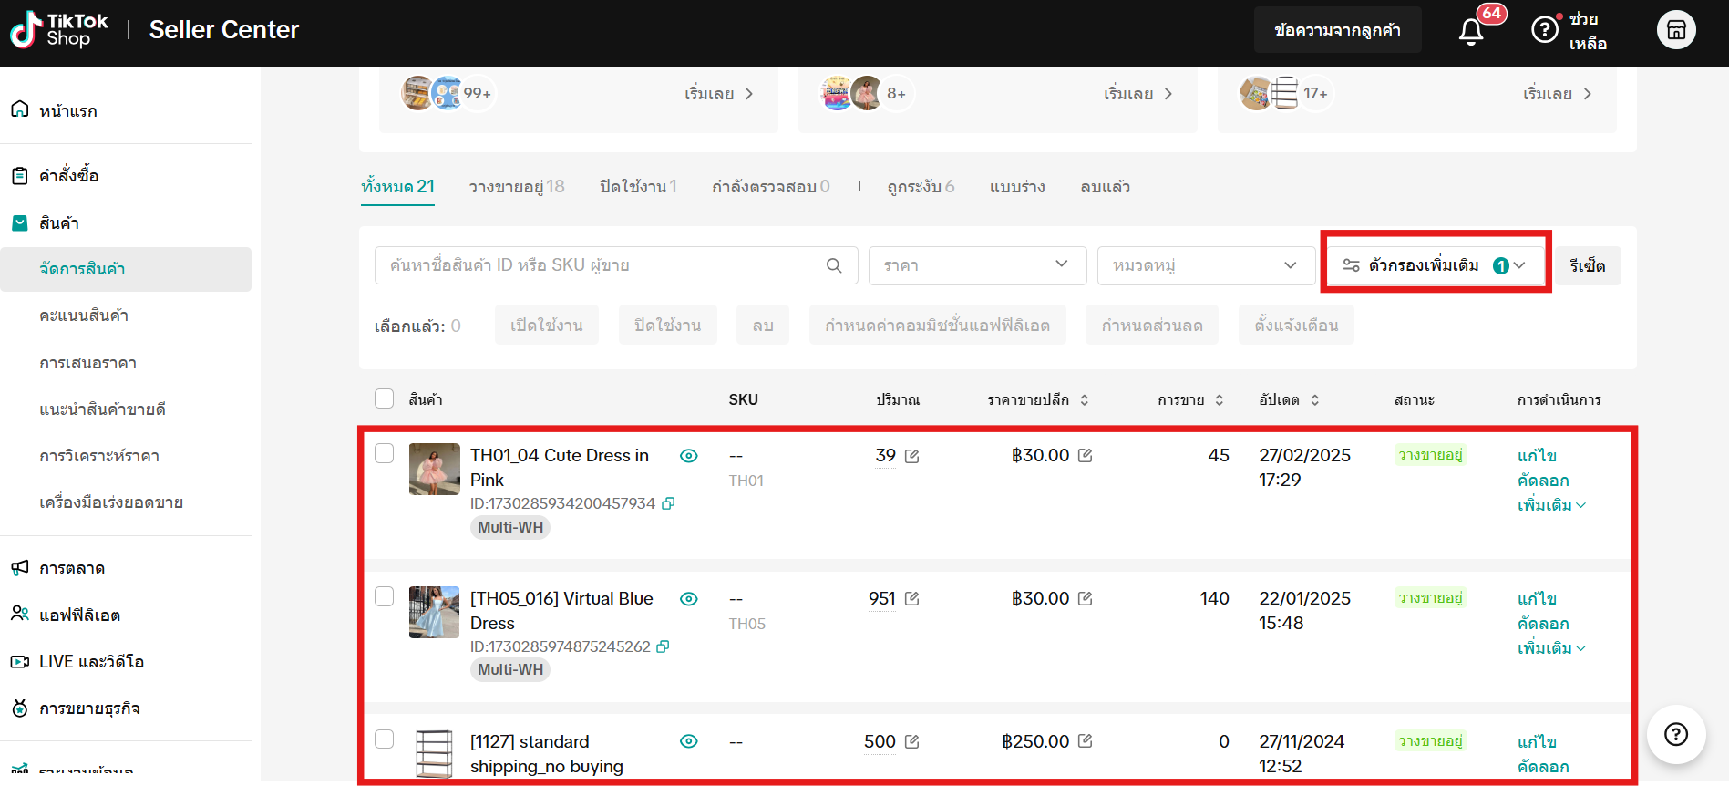The image size is (1729, 786).
Task: Click the video camera icon beside LIVE และวิดีโอ
Action: (19, 661)
